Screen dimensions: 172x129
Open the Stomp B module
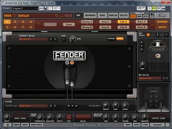[87, 27]
